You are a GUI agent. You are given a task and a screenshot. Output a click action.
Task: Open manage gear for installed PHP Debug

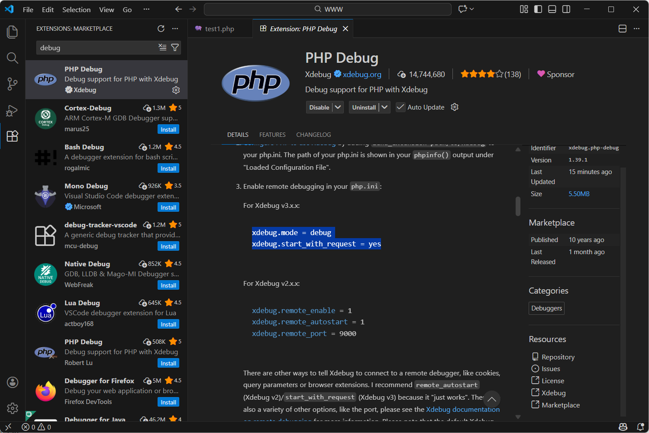[176, 90]
